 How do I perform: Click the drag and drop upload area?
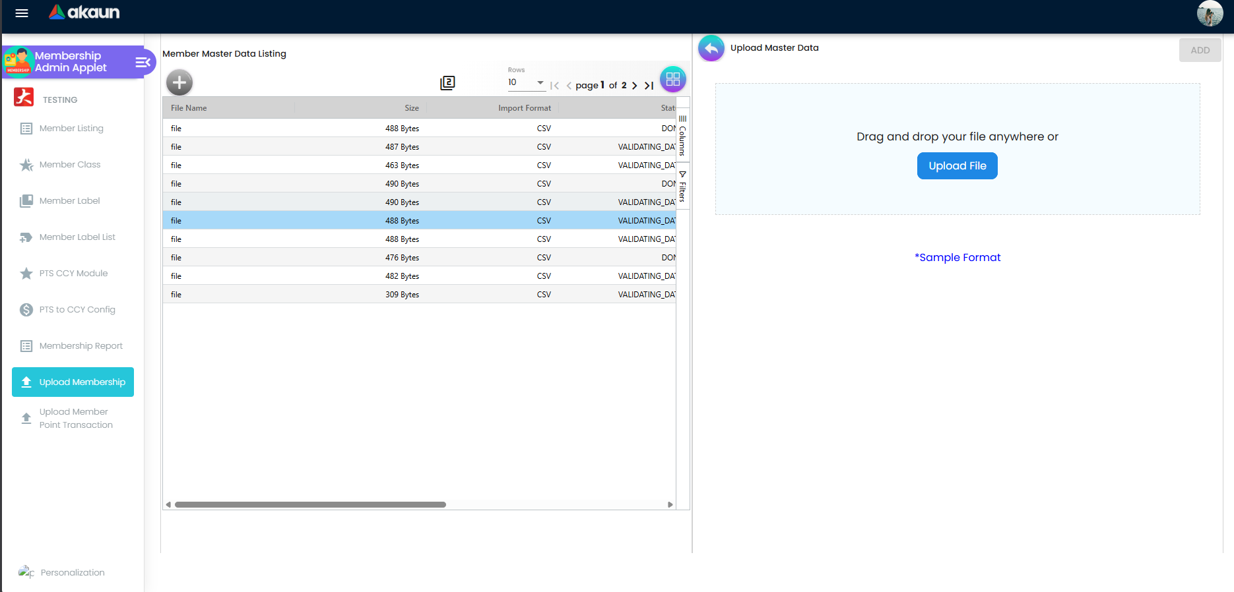point(958,149)
